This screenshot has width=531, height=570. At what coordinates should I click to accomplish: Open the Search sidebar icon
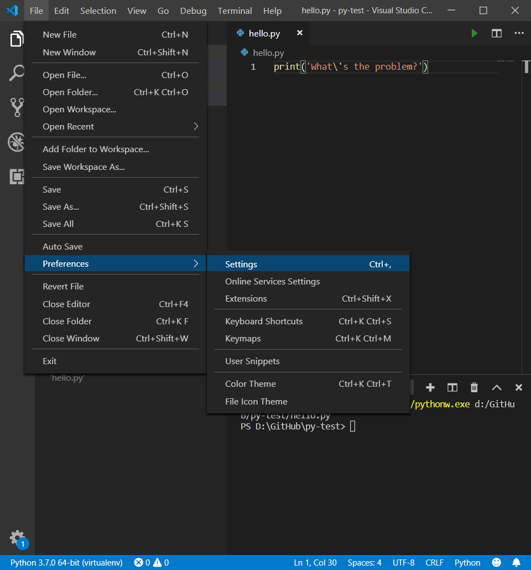pyautogui.click(x=17, y=72)
